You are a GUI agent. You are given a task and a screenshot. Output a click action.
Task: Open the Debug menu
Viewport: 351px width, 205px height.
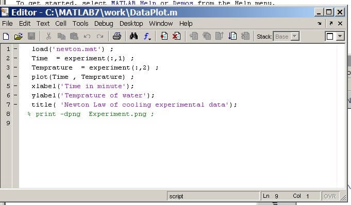tap(104, 24)
